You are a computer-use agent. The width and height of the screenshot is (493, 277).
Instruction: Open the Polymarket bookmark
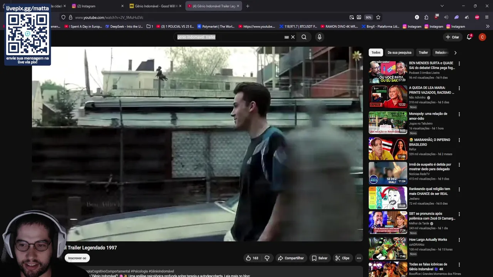(216, 27)
